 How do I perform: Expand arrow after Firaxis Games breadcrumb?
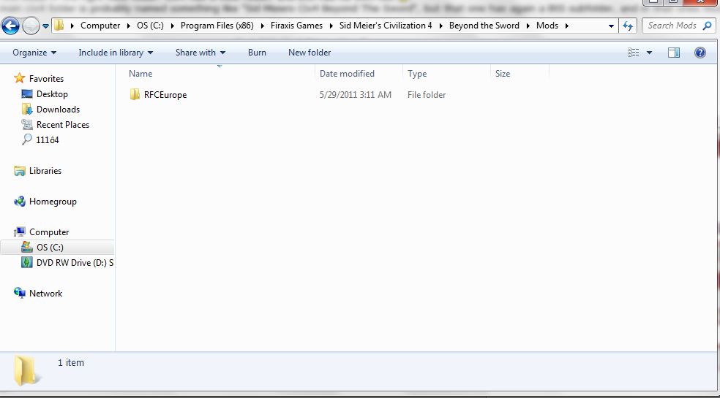pos(331,26)
